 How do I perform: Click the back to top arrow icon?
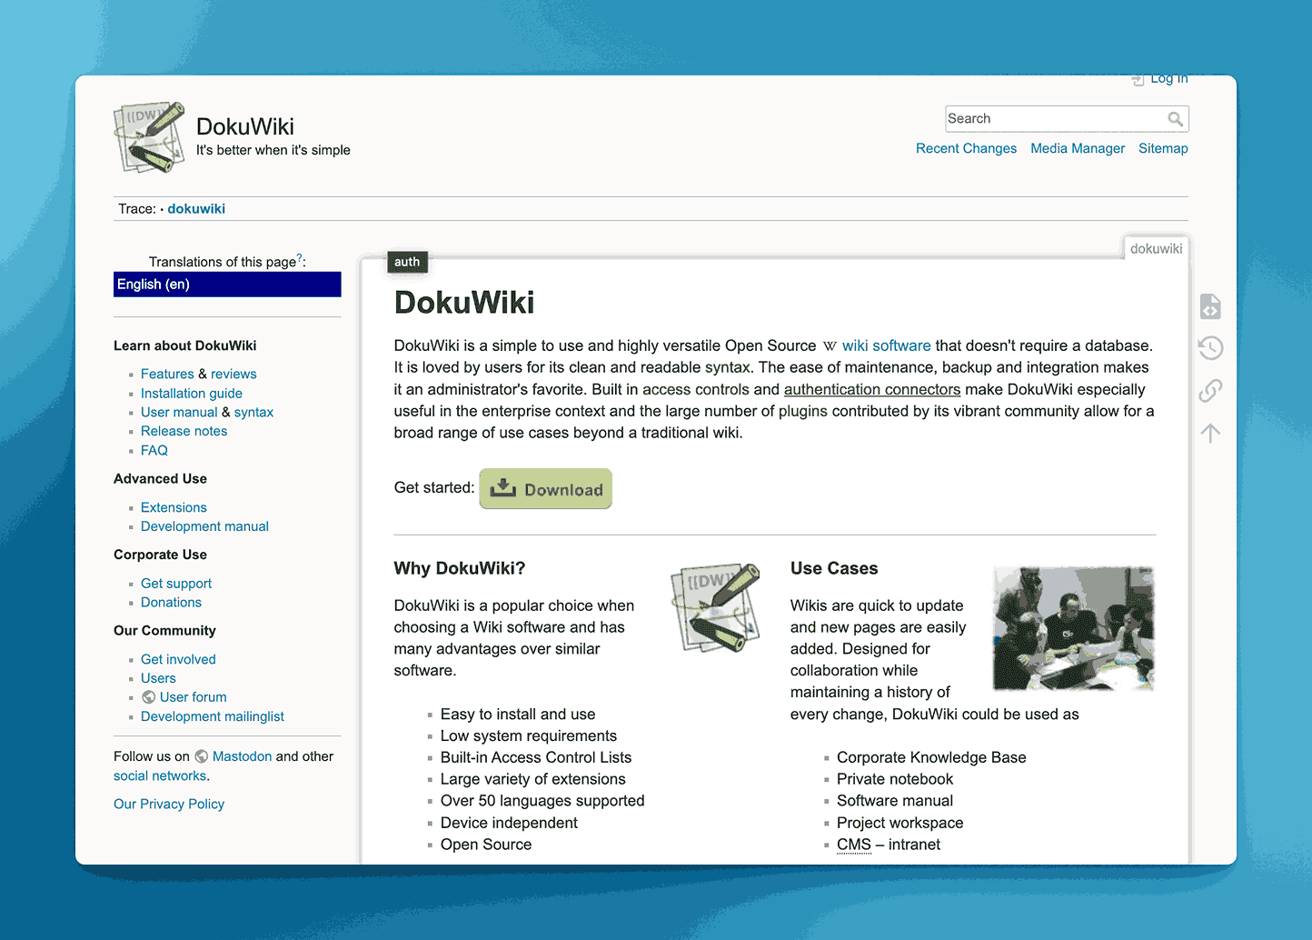(x=1210, y=433)
